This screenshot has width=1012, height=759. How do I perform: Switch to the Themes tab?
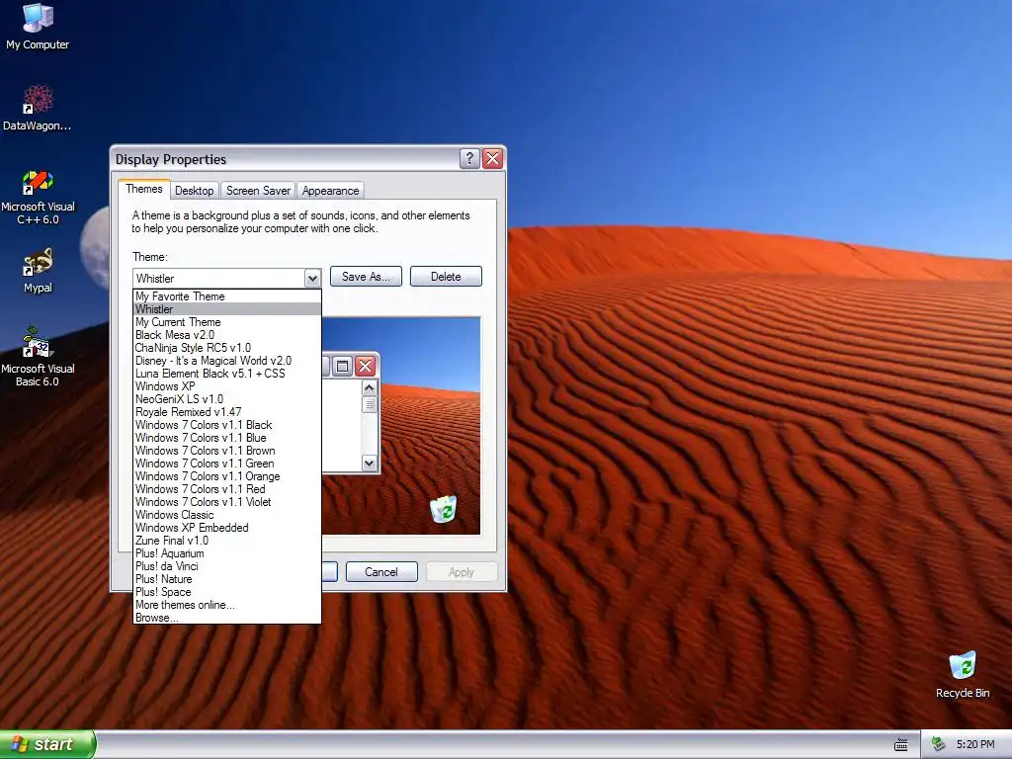pos(144,189)
